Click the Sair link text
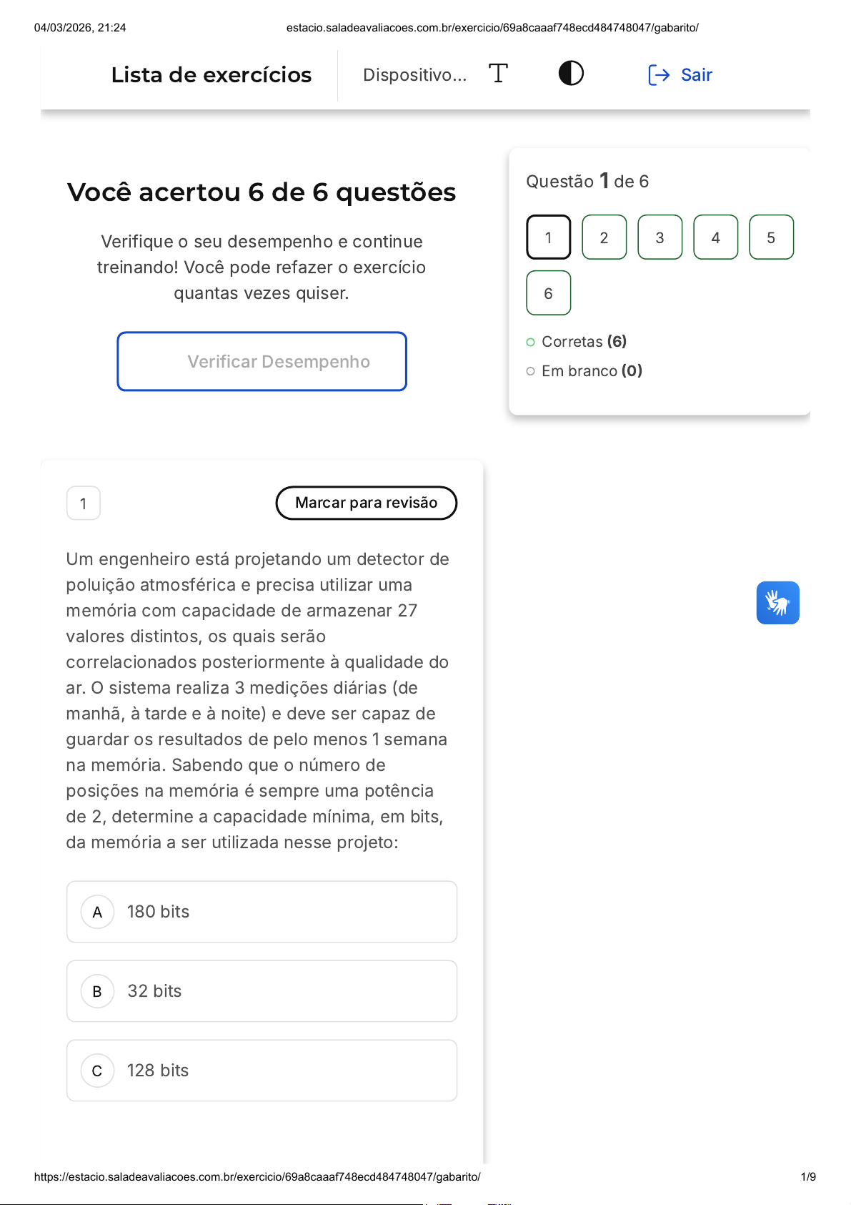This screenshot has height=1205, width=851. 697,75
